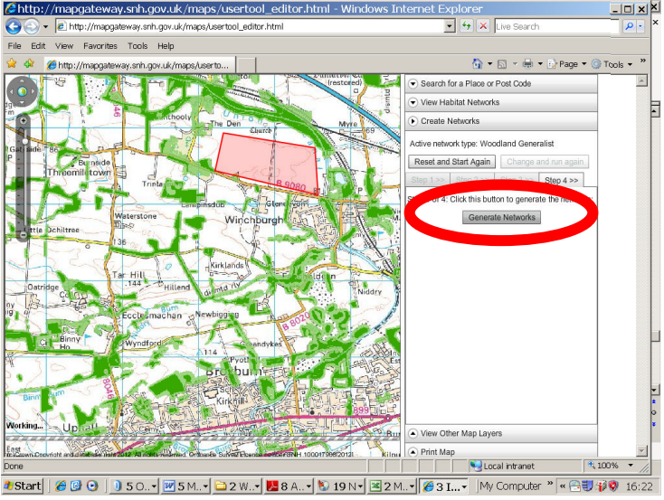
Task: Click the map pan compass control
Action: (x=22, y=91)
